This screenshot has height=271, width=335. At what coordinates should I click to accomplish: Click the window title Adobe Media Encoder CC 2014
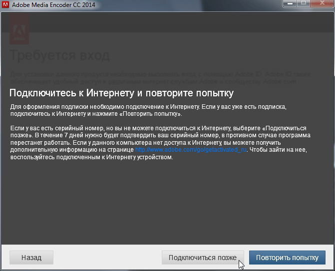pos(53,4)
